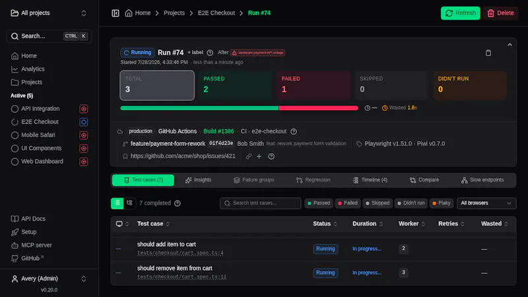Click the cloud icon beside production
The height and width of the screenshot is (297, 528).
click(x=120, y=131)
